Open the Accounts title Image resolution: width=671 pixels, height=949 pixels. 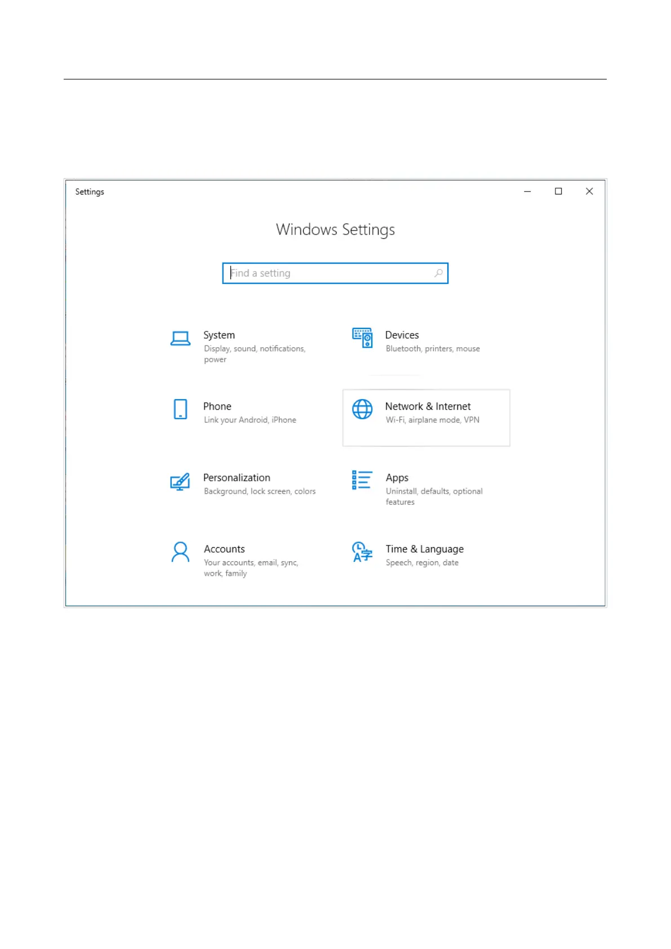(224, 549)
